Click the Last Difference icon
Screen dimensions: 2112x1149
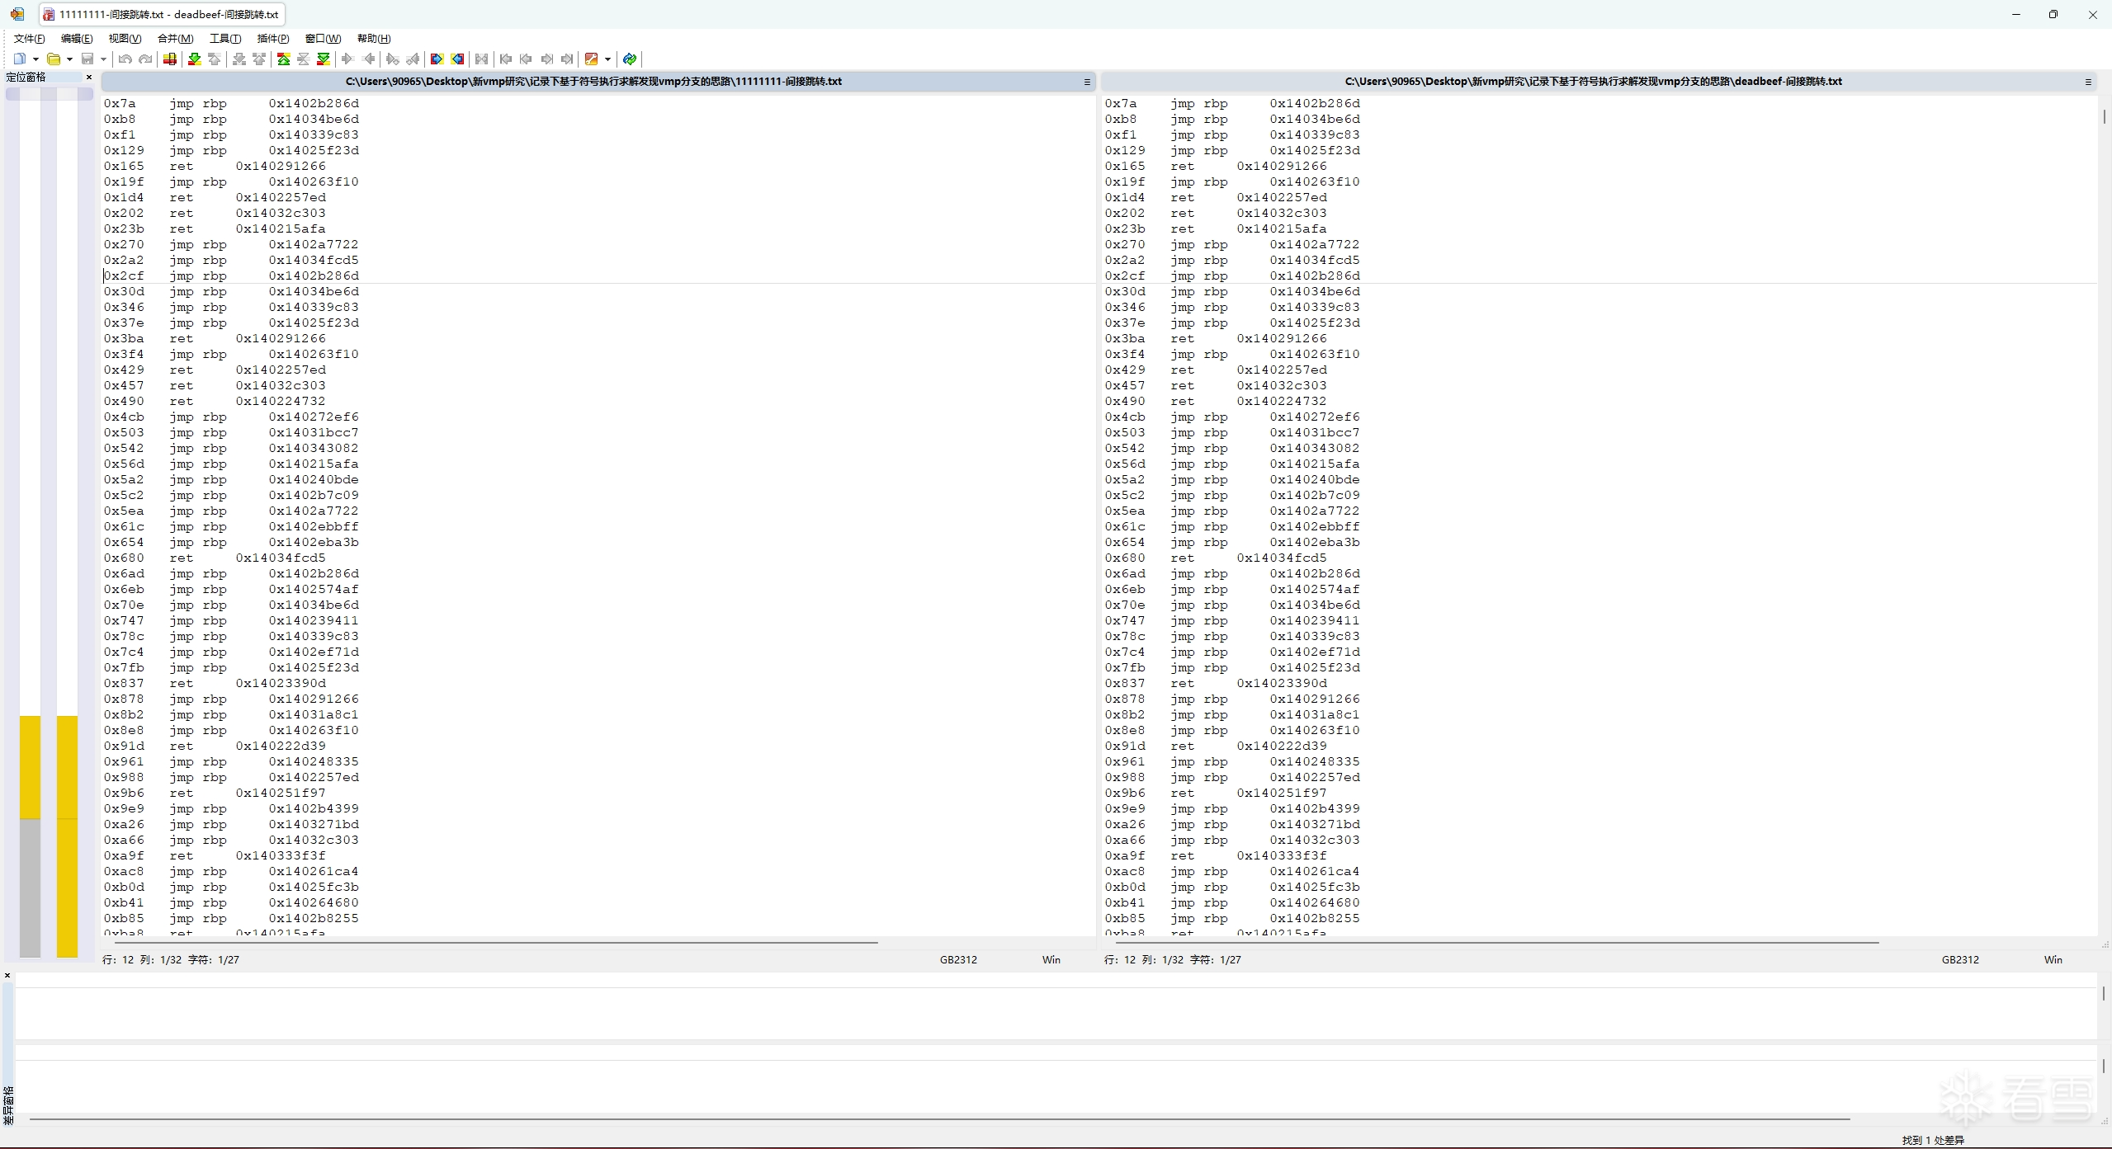[324, 59]
